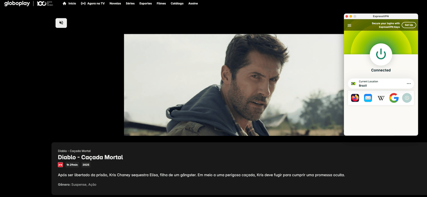
Task: Go to Início in the navigation
Action: point(72,3)
